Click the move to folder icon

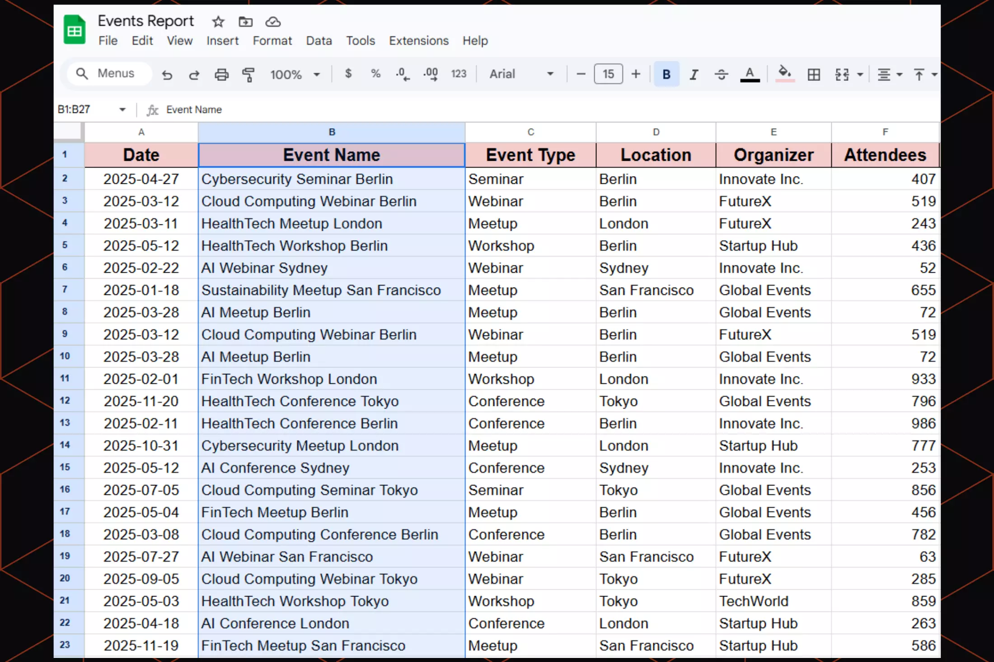tap(245, 22)
